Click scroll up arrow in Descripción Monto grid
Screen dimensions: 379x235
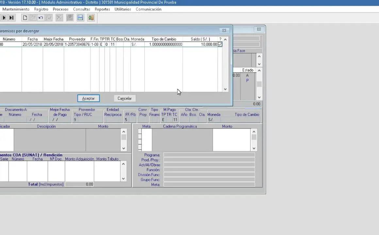[124, 132]
